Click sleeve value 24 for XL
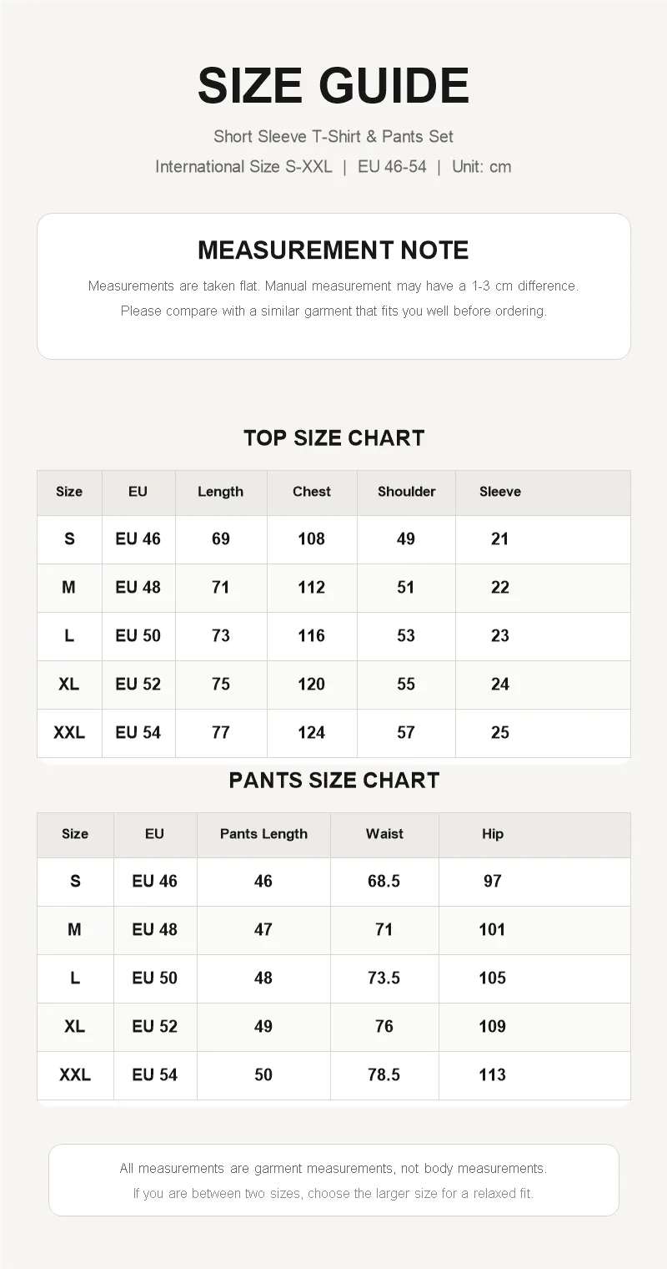The image size is (667, 1269). pyautogui.click(x=499, y=684)
